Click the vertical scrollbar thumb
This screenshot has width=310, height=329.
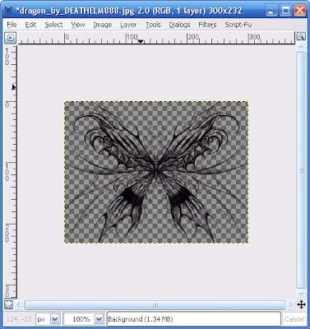tap(301, 170)
